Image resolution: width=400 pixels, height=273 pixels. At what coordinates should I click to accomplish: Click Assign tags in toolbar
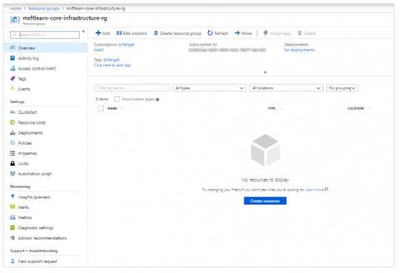(277, 33)
